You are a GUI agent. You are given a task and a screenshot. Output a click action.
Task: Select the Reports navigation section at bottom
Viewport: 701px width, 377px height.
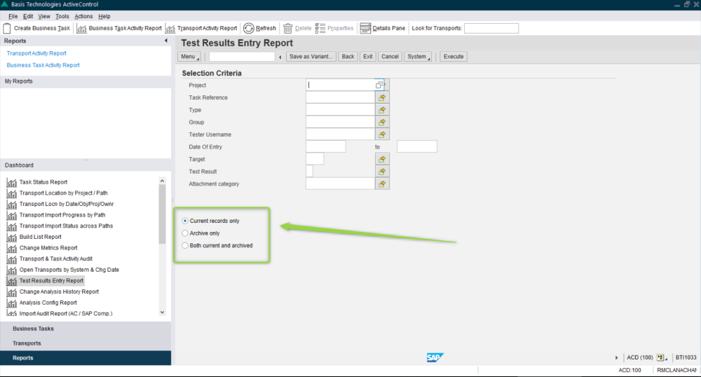click(86, 358)
